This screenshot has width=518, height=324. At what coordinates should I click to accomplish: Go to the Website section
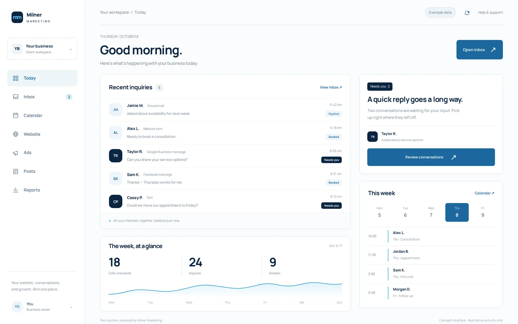tap(42, 134)
